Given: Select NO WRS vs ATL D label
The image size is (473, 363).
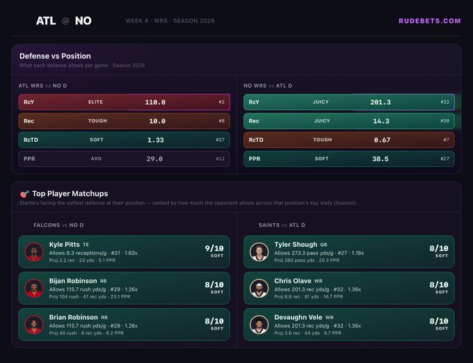Looking at the screenshot, I should pyautogui.click(x=268, y=86).
